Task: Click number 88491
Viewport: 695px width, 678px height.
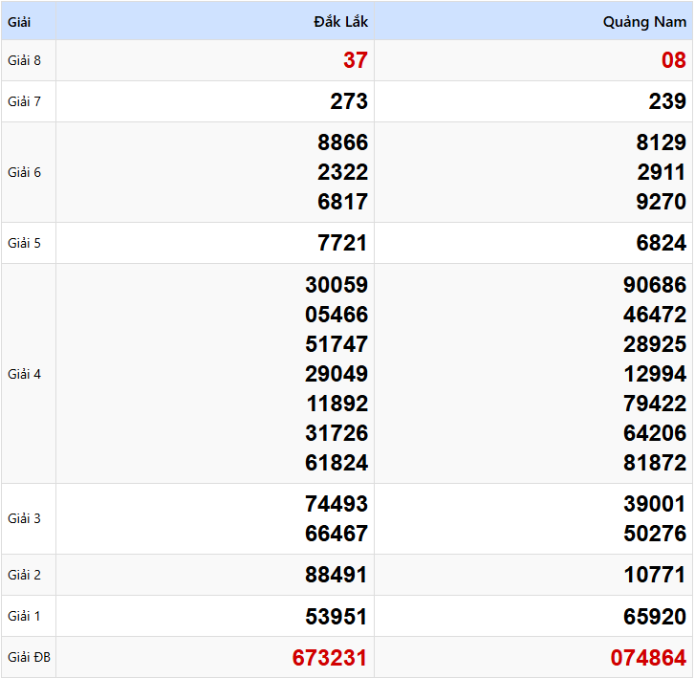Action: (337, 575)
